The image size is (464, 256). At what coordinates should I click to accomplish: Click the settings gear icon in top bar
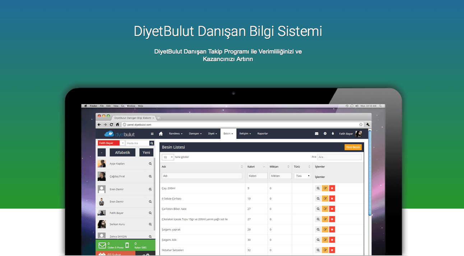tap(325, 133)
